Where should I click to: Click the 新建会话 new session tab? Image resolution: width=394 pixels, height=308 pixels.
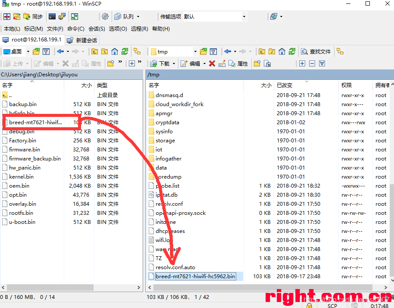82,40
